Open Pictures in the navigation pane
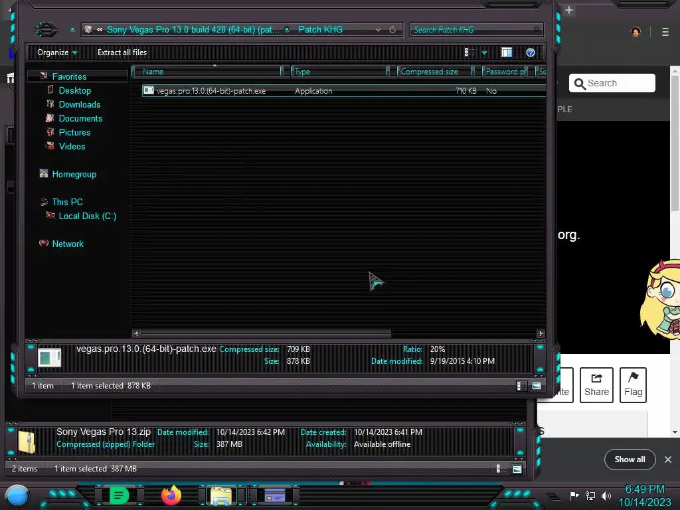This screenshot has width=680, height=510. pos(74,132)
